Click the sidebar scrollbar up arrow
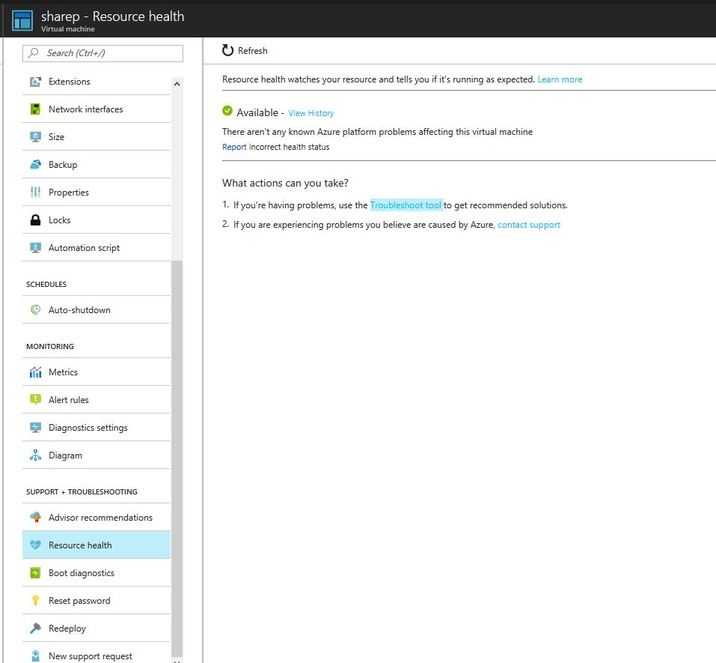716x663 pixels. pos(177,84)
